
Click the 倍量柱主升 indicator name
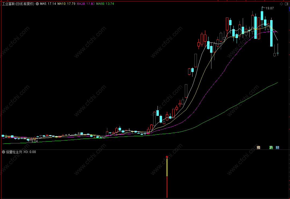click(14, 152)
